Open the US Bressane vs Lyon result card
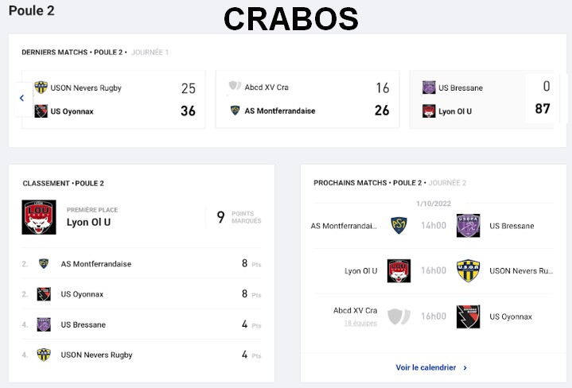The image size is (572, 388). coord(487,99)
